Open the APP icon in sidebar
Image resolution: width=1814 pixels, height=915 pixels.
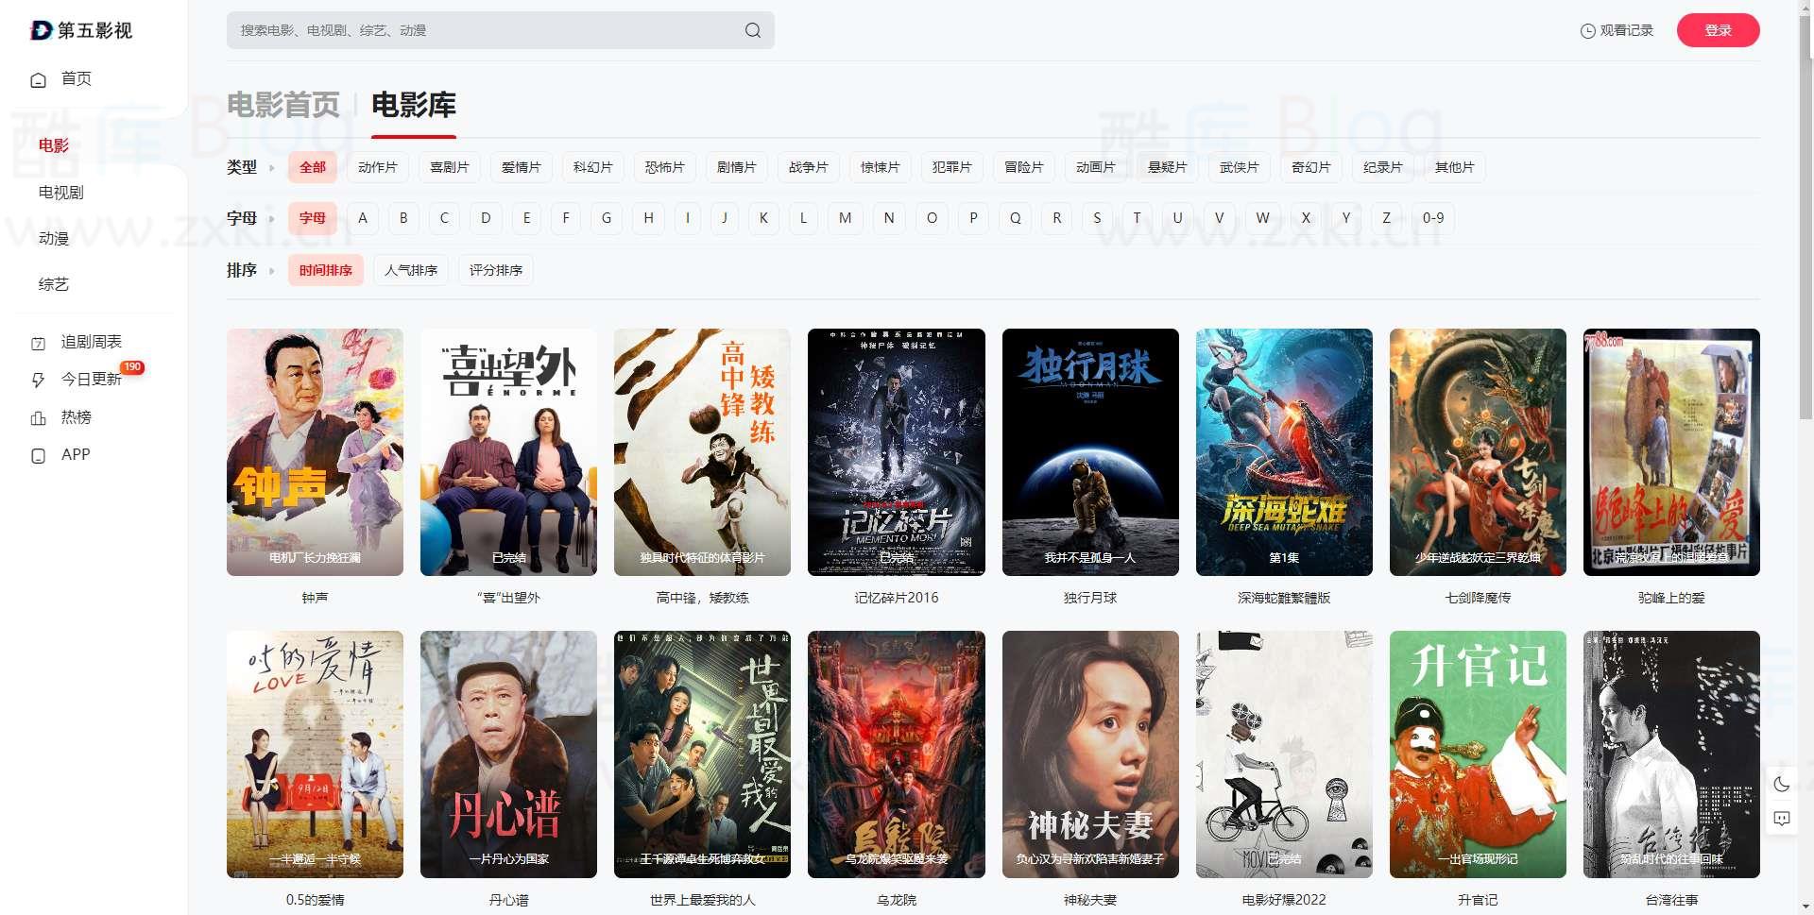[38, 455]
